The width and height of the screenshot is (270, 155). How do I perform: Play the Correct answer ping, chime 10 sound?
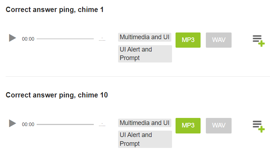point(12,123)
